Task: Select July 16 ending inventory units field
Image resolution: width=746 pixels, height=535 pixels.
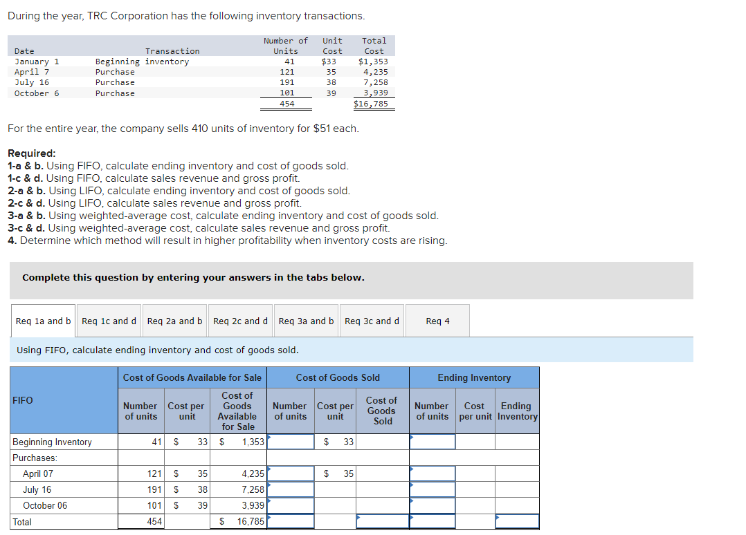Action: point(433,489)
